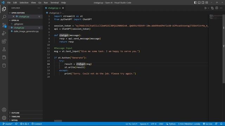Viewport: 225px width, 126px height.
Task: Open the Go menu
Action: click(x=40, y=2)
